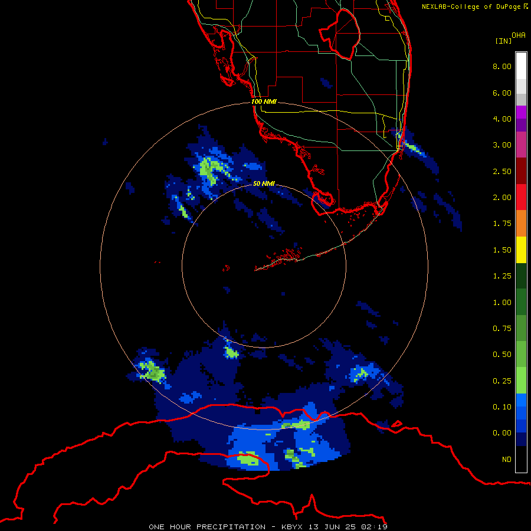The width and height of the screenshot is (531, 531).
Task: Click the ND legend label
Action: click(507, 460)
